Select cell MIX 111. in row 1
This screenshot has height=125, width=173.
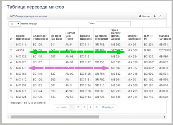tap(23, 45)
